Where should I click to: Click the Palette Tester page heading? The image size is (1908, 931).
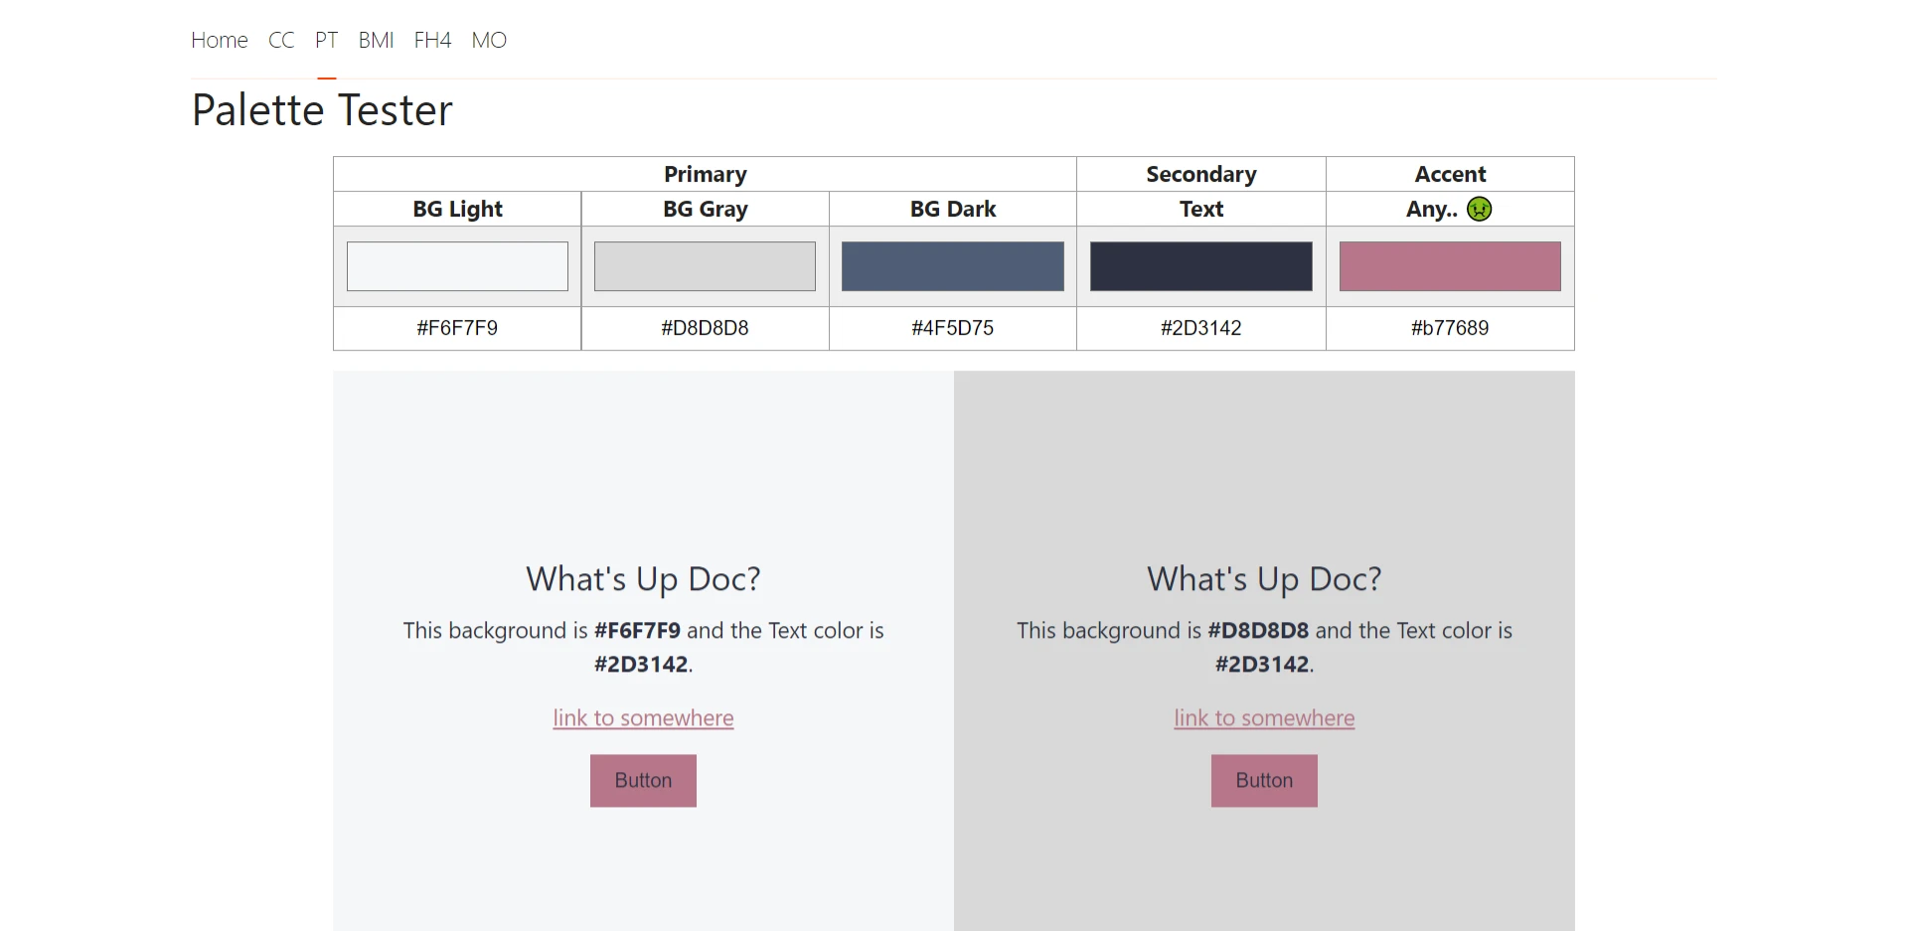coord(322,109)
